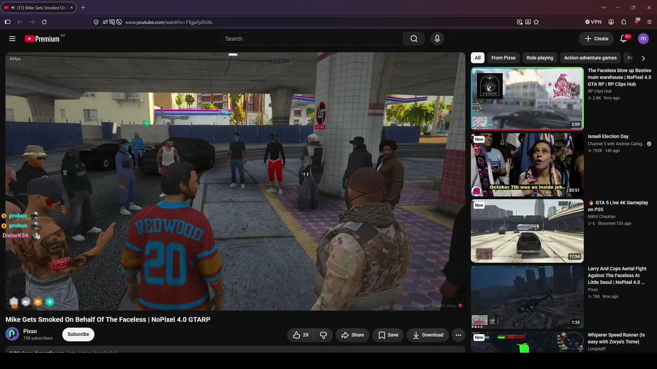
Task: Open the notifications bell
Action: (625, 38)
